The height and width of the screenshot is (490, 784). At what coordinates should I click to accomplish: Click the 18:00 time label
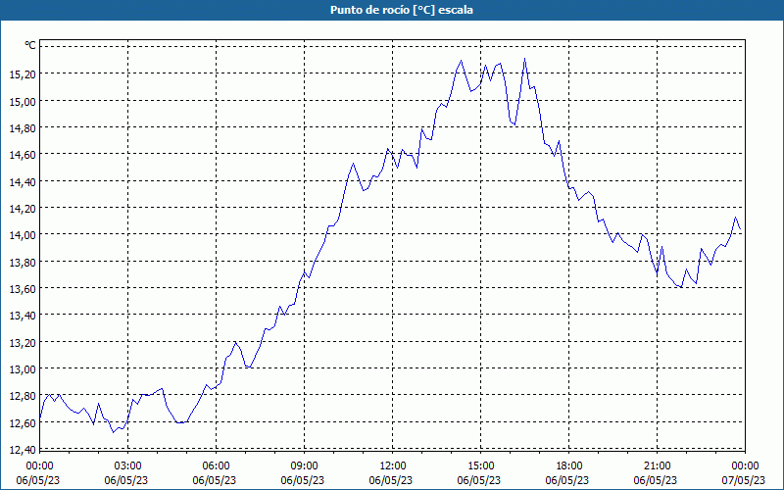tap(569, 466)
